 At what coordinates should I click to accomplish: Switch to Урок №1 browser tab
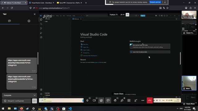click(x=69, y=3)
